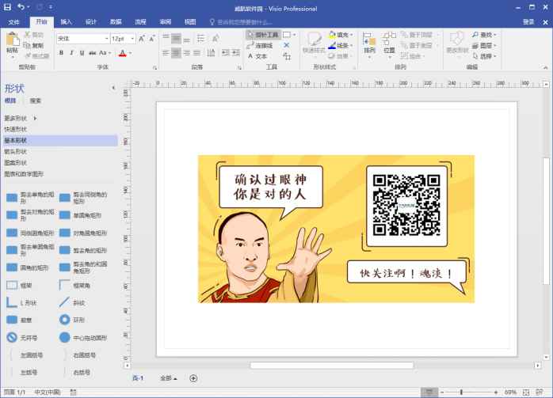Toggle Italic formatting
This screenshot has width=553, height=398.
tap(71, 53)
